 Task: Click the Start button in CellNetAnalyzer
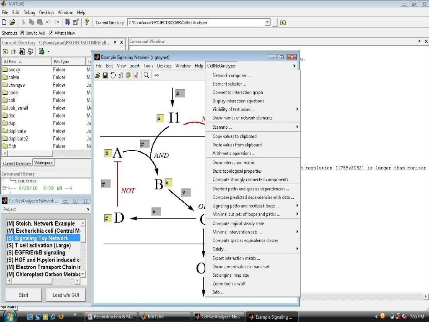pyautogui.click(x=23, y=295)
